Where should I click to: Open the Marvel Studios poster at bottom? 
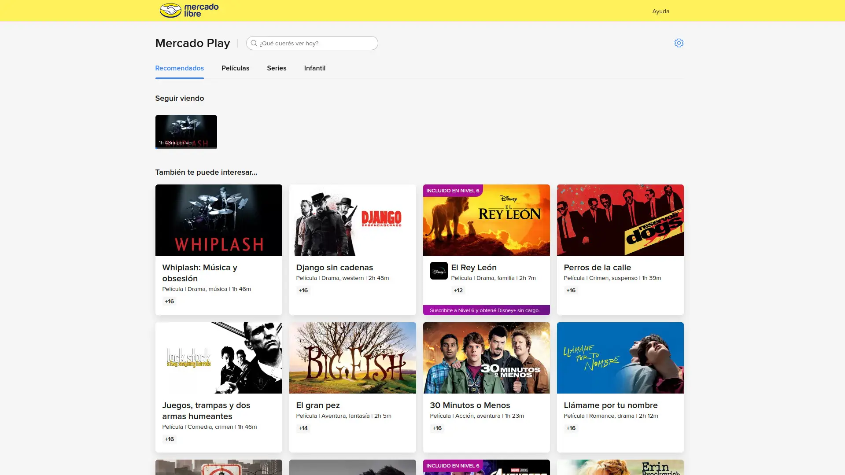pyautogui.click(x=486, y=467)
